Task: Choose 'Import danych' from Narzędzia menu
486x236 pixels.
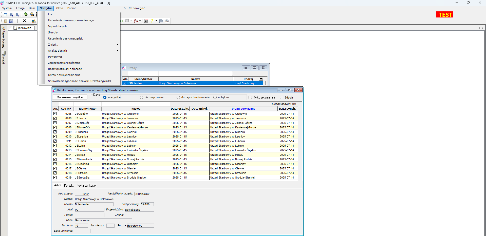Action: pos(58,26)
